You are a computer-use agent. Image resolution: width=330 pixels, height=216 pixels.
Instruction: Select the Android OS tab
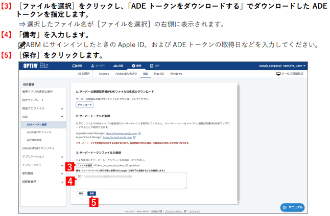pyautogui.click(x=104, y=74)
